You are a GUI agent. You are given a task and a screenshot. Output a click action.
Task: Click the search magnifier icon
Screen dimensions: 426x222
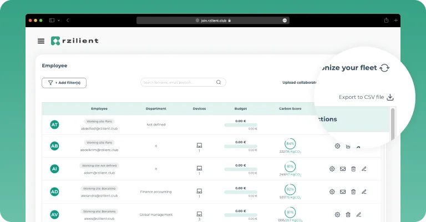219,82
